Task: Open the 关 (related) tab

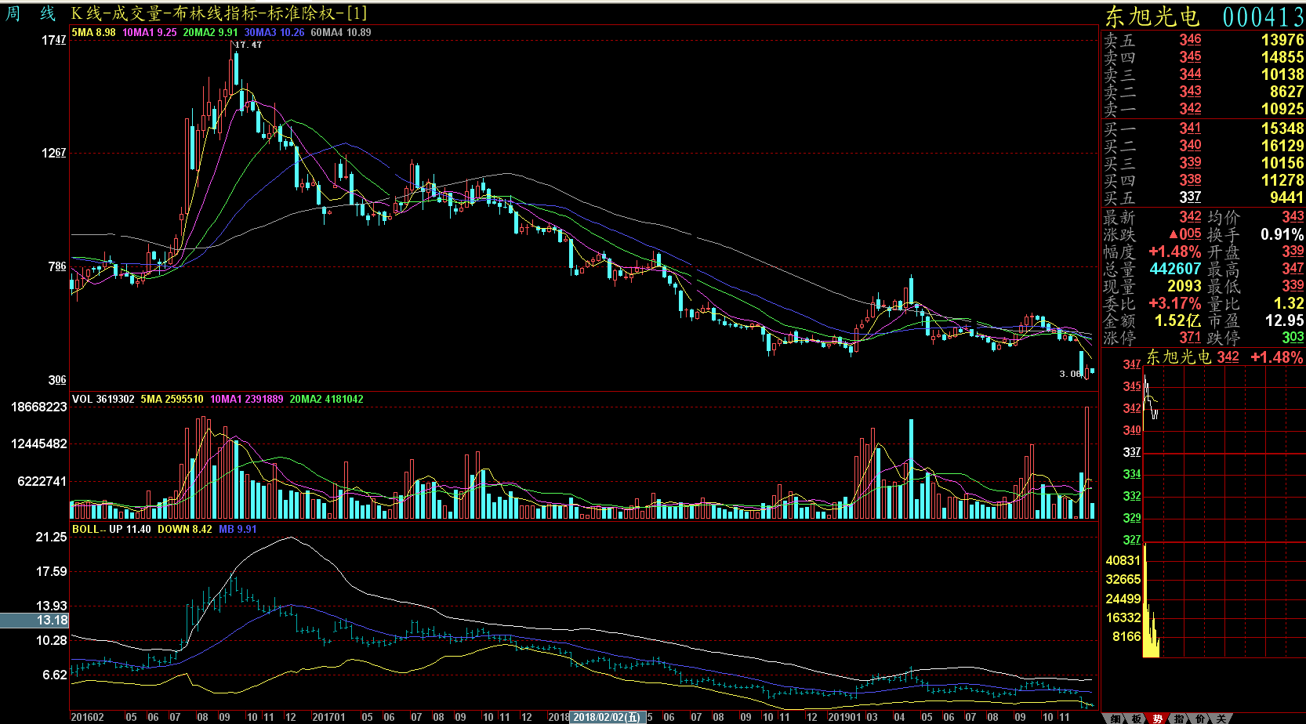Action: 1221,719
